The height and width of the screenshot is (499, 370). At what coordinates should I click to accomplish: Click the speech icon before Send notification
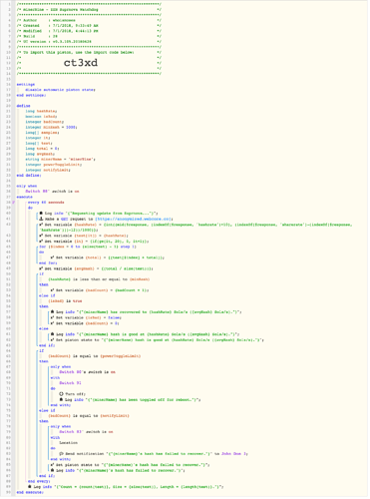[61, 454]
